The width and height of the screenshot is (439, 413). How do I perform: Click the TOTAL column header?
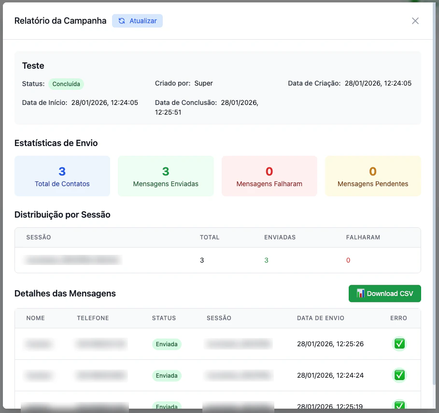[210, 237]
